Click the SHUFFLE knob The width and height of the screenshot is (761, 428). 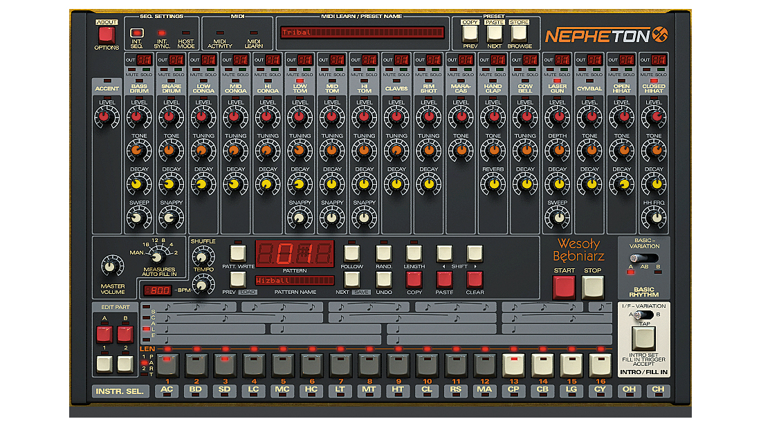click(x=203, y=255)
